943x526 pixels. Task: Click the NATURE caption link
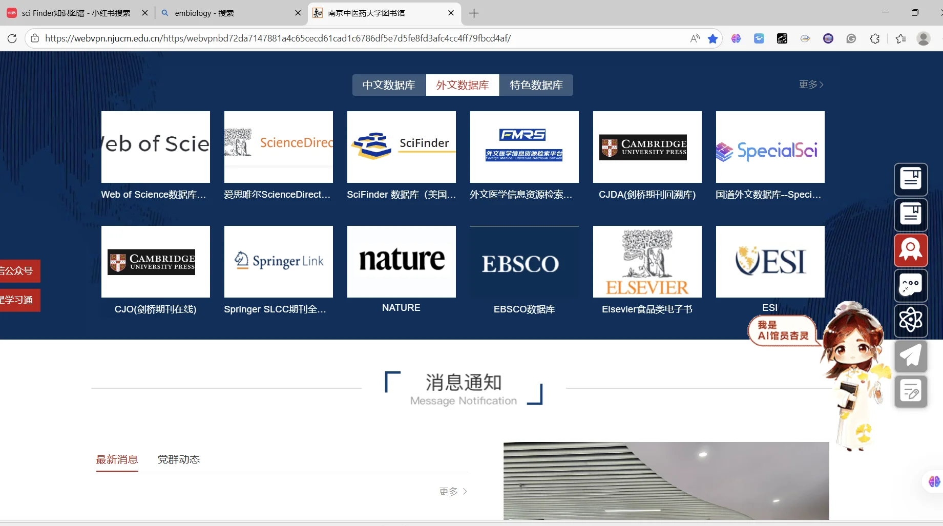401,308
